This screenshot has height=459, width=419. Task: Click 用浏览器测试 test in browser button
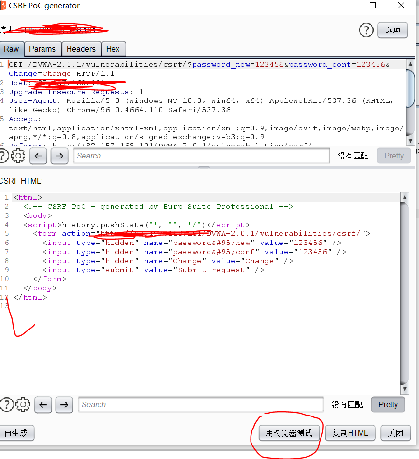click(x=289, y=433)
